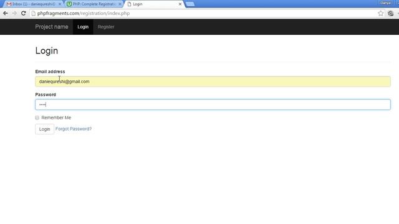The height and width of the screenshot is (224, 399).
Task: Reload the page with the refresh icon
Action: click(24, 13)
